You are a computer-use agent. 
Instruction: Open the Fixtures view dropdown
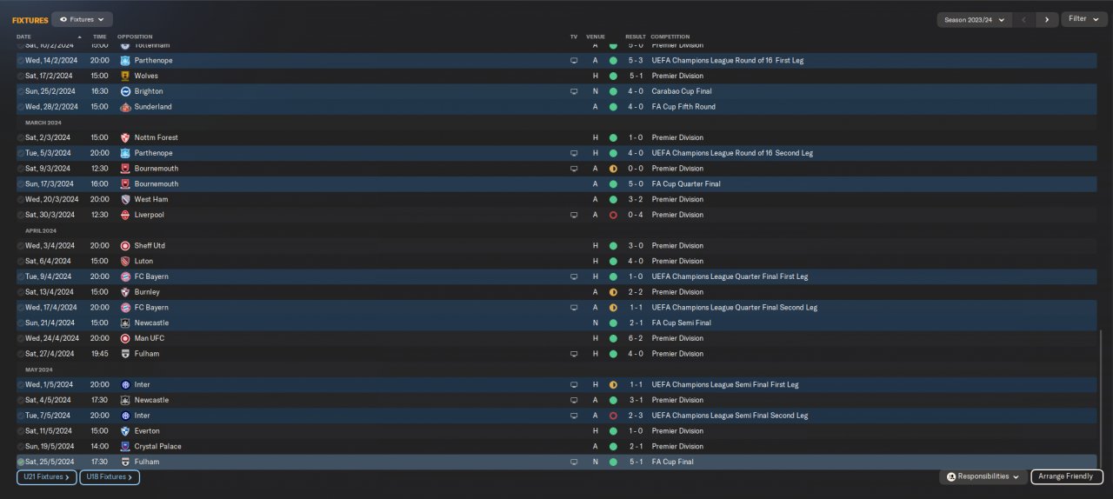[82, 19]
